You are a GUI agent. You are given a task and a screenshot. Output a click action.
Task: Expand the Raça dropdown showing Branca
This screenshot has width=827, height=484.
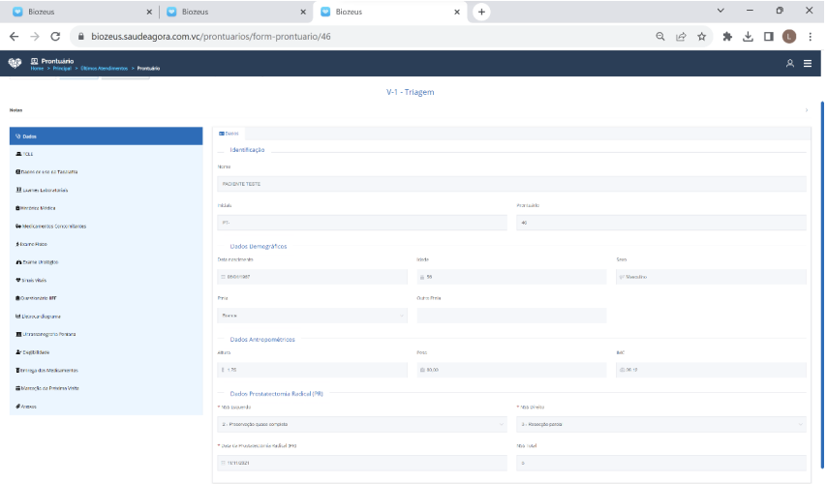313,315
